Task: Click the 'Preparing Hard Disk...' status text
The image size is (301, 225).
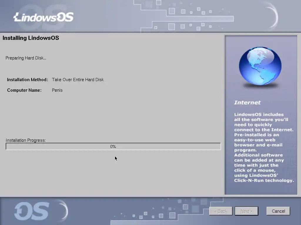Action: (26, 58)
